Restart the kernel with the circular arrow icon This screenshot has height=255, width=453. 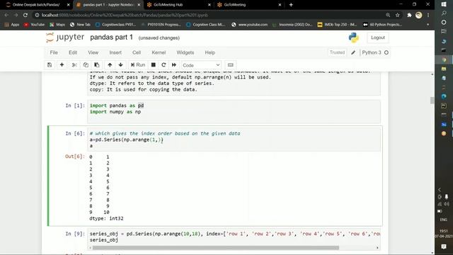(164, 65)
